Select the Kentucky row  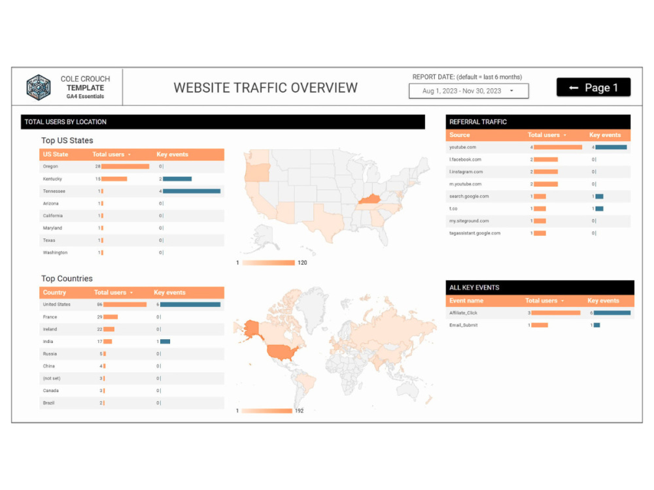pos(132,179)
